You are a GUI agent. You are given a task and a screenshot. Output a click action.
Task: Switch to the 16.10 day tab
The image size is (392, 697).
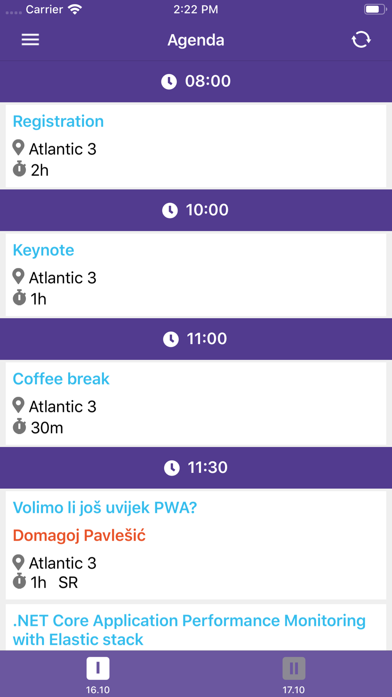click(98, 674)
